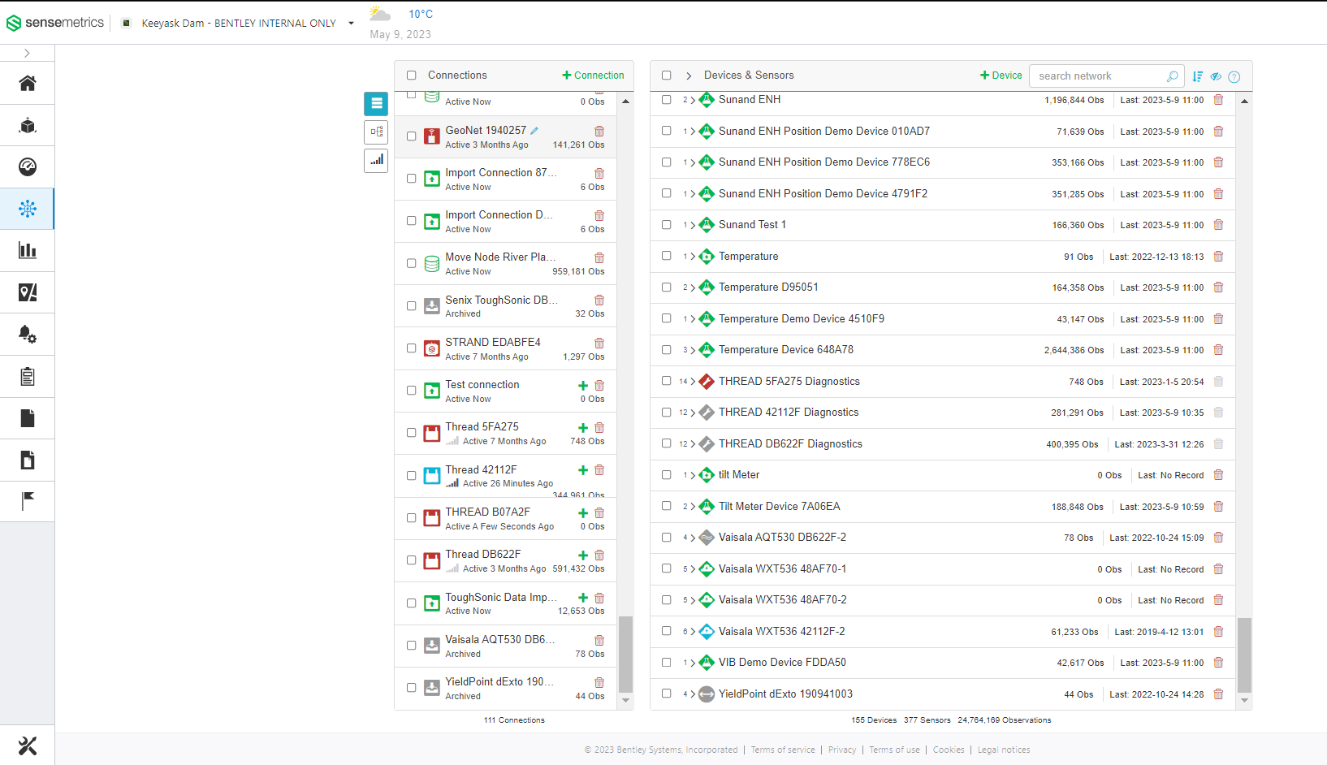
Task: Click Devices list scrollbar thumb
Action: point(1244,655)
